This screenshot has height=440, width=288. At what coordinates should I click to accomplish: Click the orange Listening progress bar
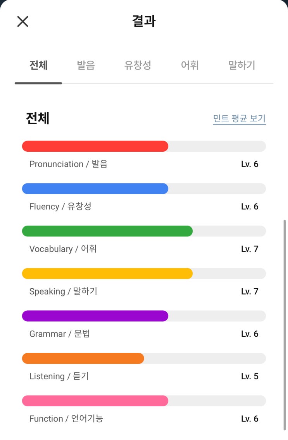(x=83, y=358)
